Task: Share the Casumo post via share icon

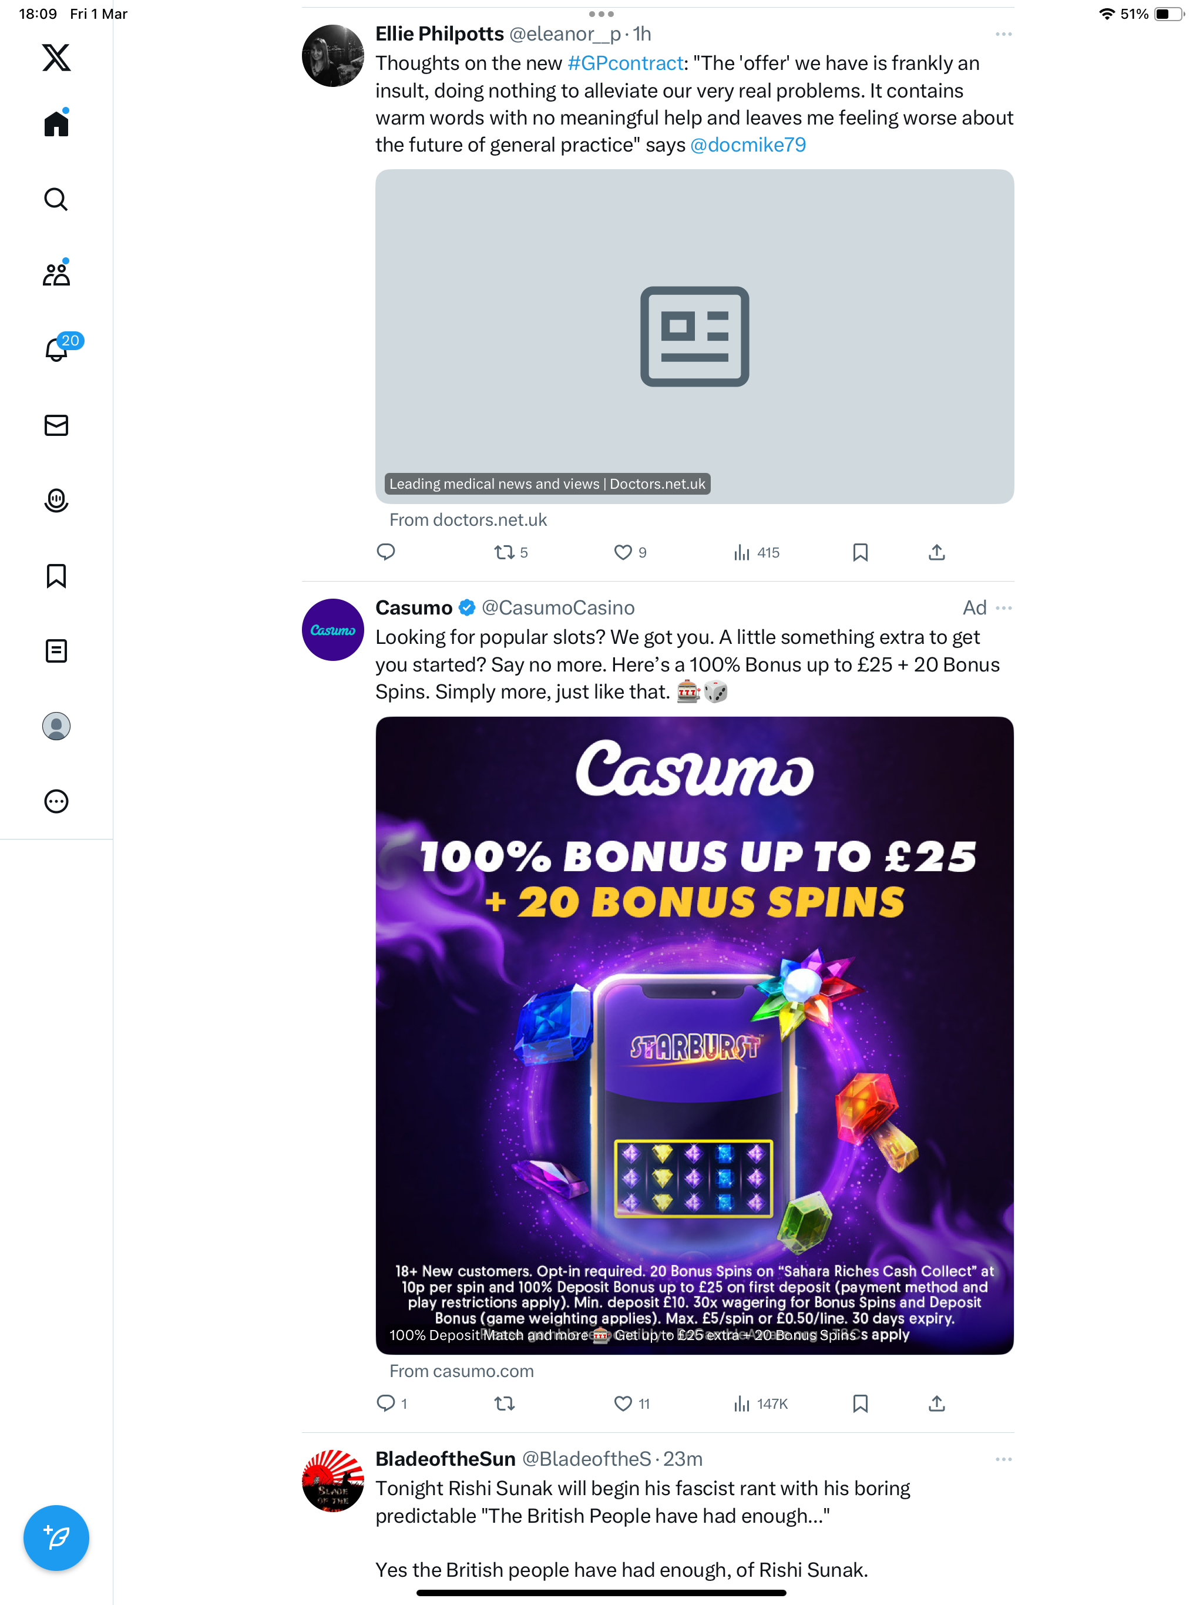Action: point(936,1403)
